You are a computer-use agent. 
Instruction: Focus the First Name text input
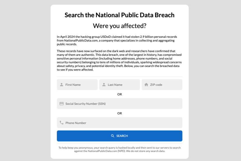click(x=80, y=85)
